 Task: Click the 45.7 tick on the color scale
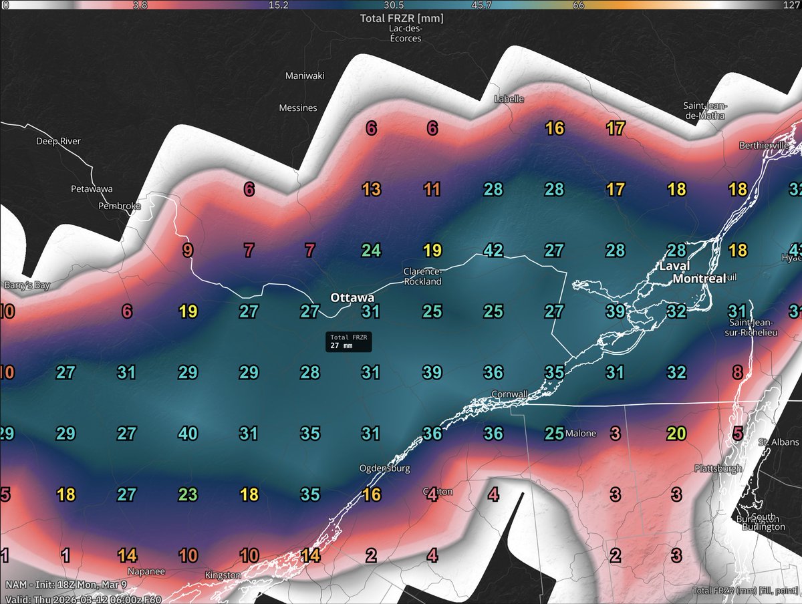[x=482, y=5]
